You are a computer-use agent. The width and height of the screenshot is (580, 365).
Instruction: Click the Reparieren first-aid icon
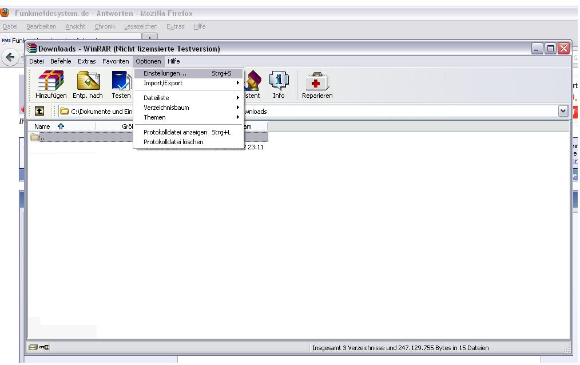(317, 82)
